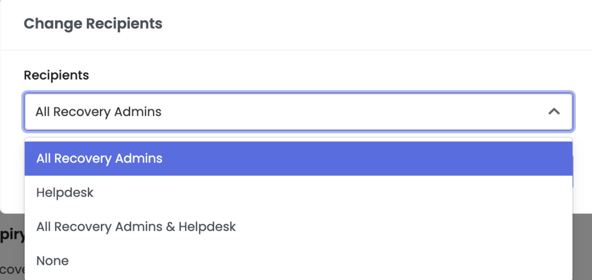Select the Helpdesk recipient option
The height and width of the screenshot is (280, 592).
[65, 192]
